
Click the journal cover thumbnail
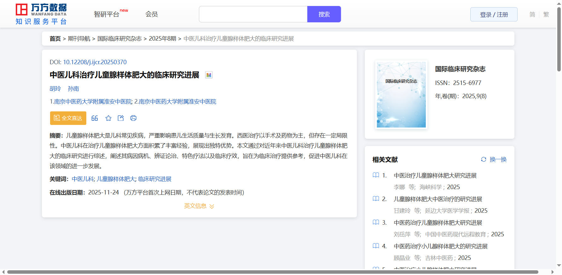click(401, 95)
